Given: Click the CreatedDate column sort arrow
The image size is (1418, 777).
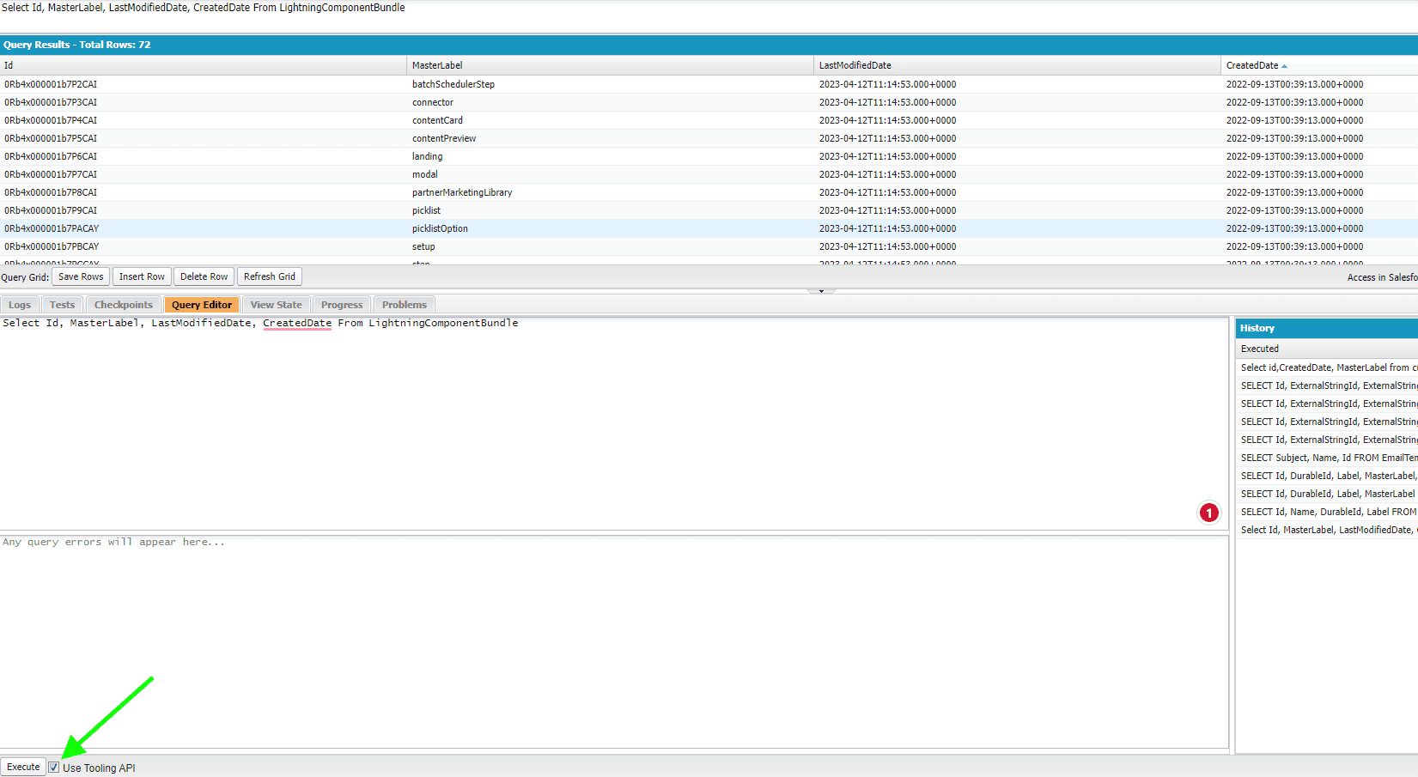Looking at the screenshot, I should click(x=1284, y=64).
